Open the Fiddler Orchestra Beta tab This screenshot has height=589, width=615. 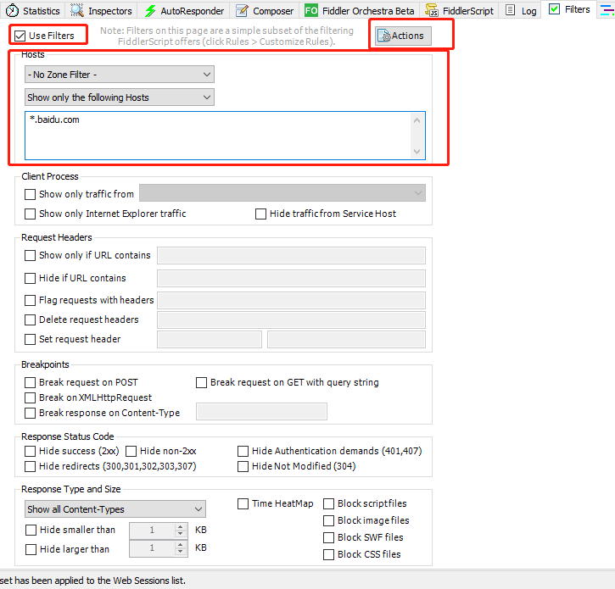pos(367,11)
